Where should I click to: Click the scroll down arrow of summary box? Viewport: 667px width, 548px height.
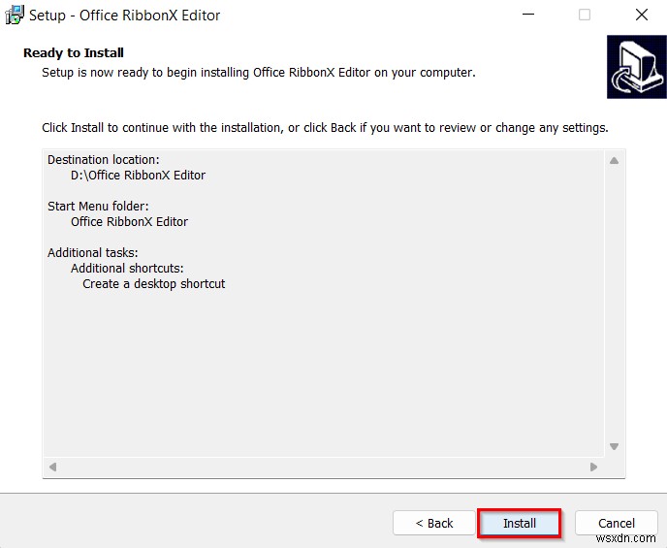(614, 446)
